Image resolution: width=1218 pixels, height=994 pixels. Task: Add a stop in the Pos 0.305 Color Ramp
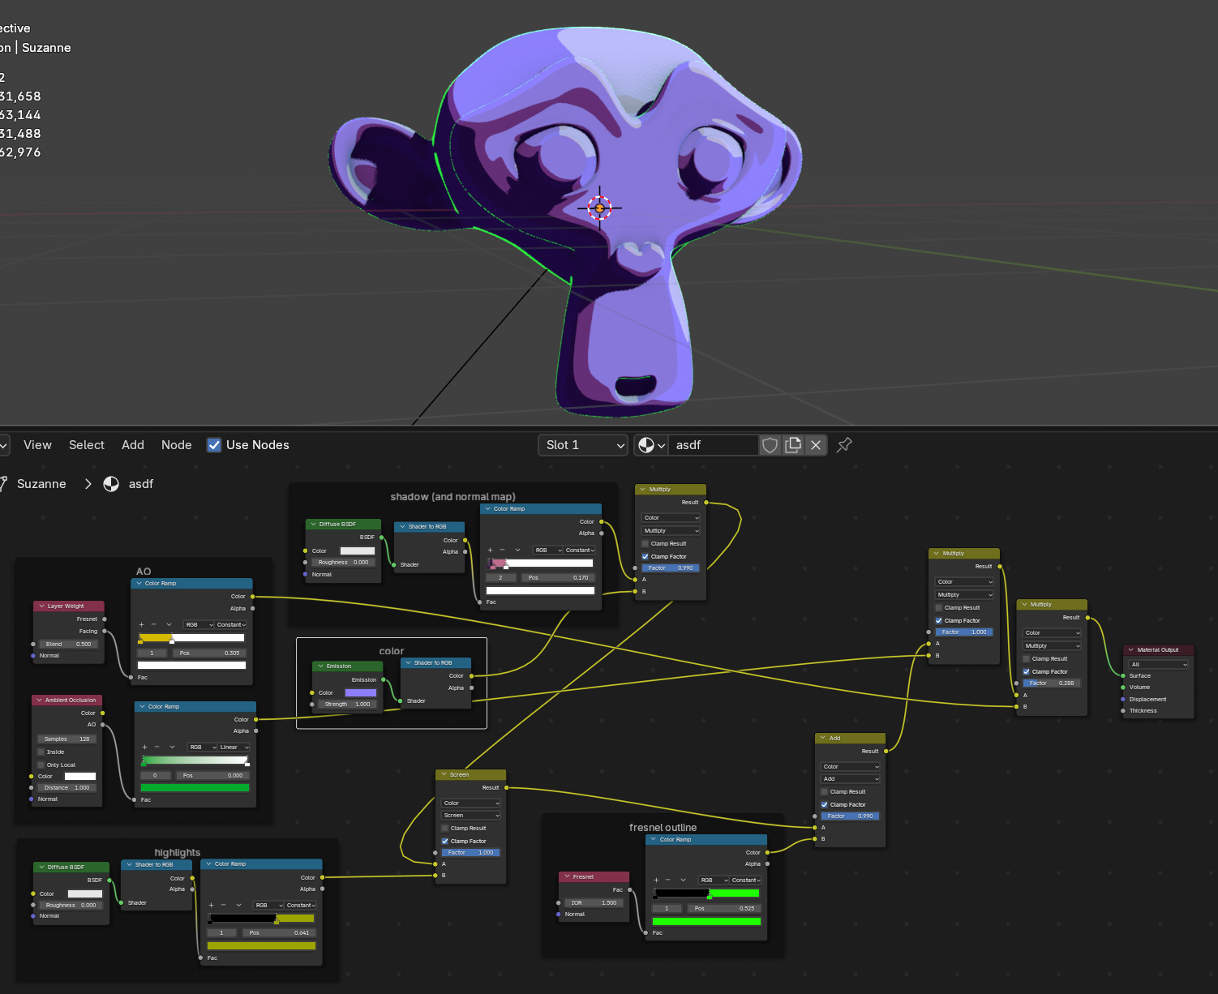click(x=141, y=624)
